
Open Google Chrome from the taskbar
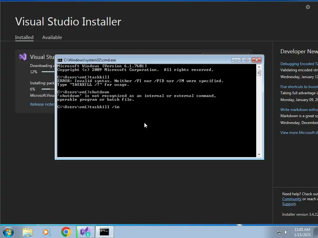tap(66, 232)
